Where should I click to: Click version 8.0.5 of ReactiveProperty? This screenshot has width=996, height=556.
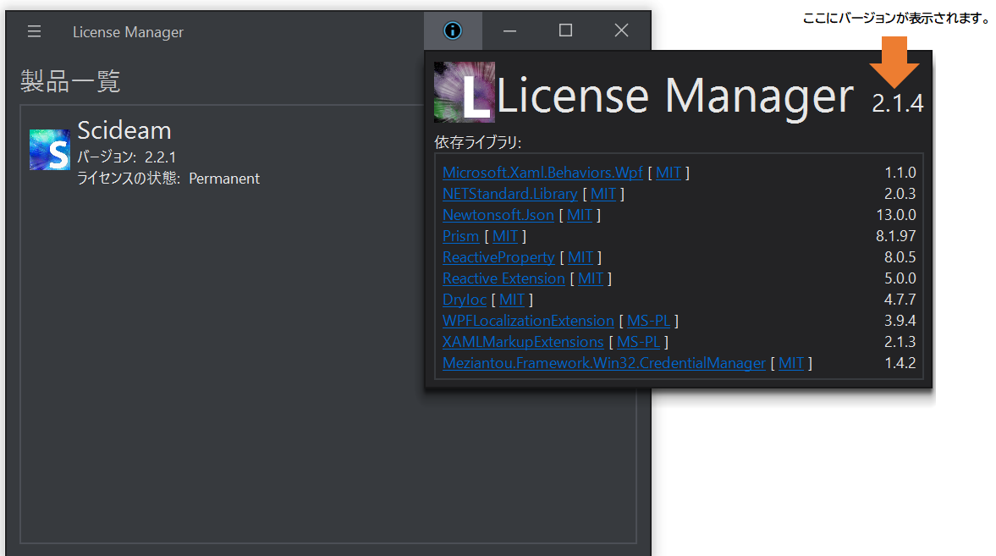900,257
